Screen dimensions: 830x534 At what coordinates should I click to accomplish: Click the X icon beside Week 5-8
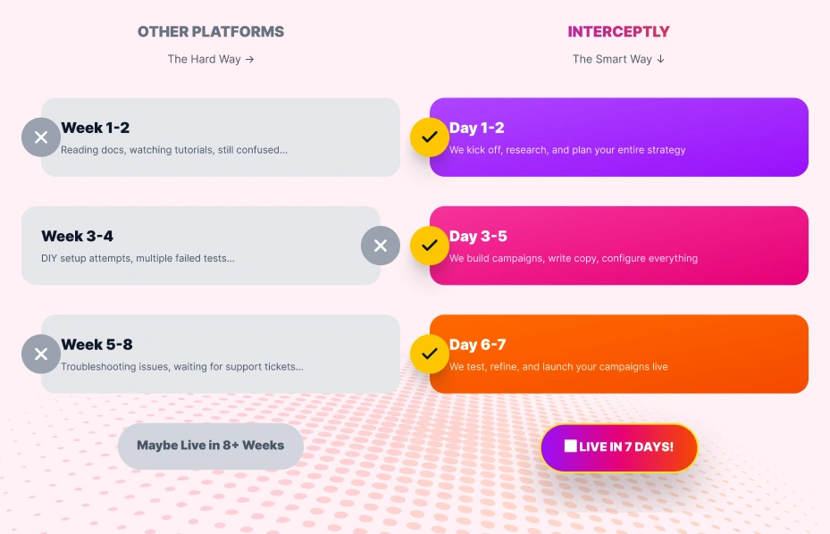pyautogui.click(x=41, y=354)
